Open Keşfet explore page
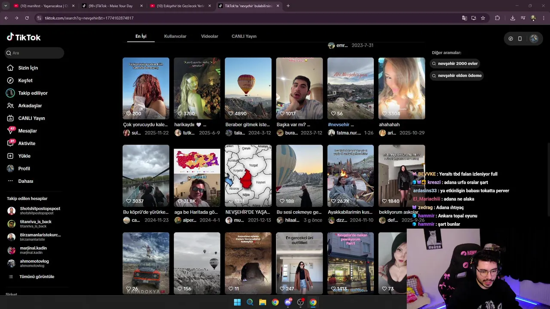 click(20, 80)
